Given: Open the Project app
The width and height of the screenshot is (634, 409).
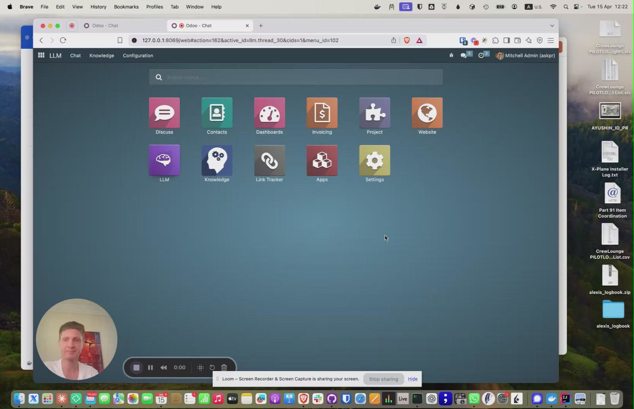Looking at the screenshot, I should (374, 113).
